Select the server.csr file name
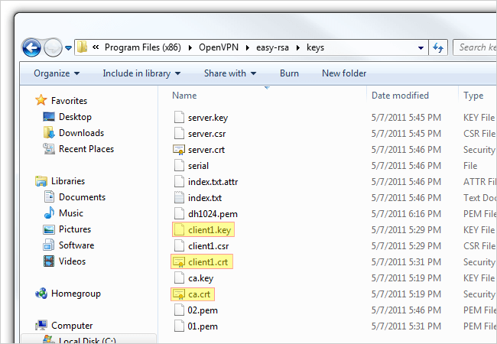Image resolution: width=497 pixels, height=344 pixels. point(206,134)
